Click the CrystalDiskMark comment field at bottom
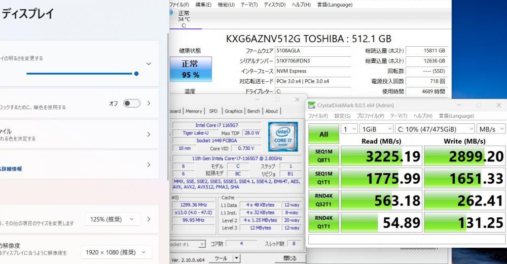This screenshot has height=264, width=507. (x=407, y=239)
